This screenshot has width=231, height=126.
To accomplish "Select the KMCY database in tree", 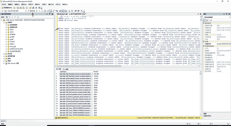I will (x=12, y=44).
